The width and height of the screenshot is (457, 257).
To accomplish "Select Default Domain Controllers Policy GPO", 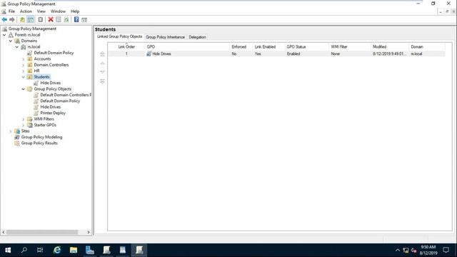I will [x=65, y=95].
